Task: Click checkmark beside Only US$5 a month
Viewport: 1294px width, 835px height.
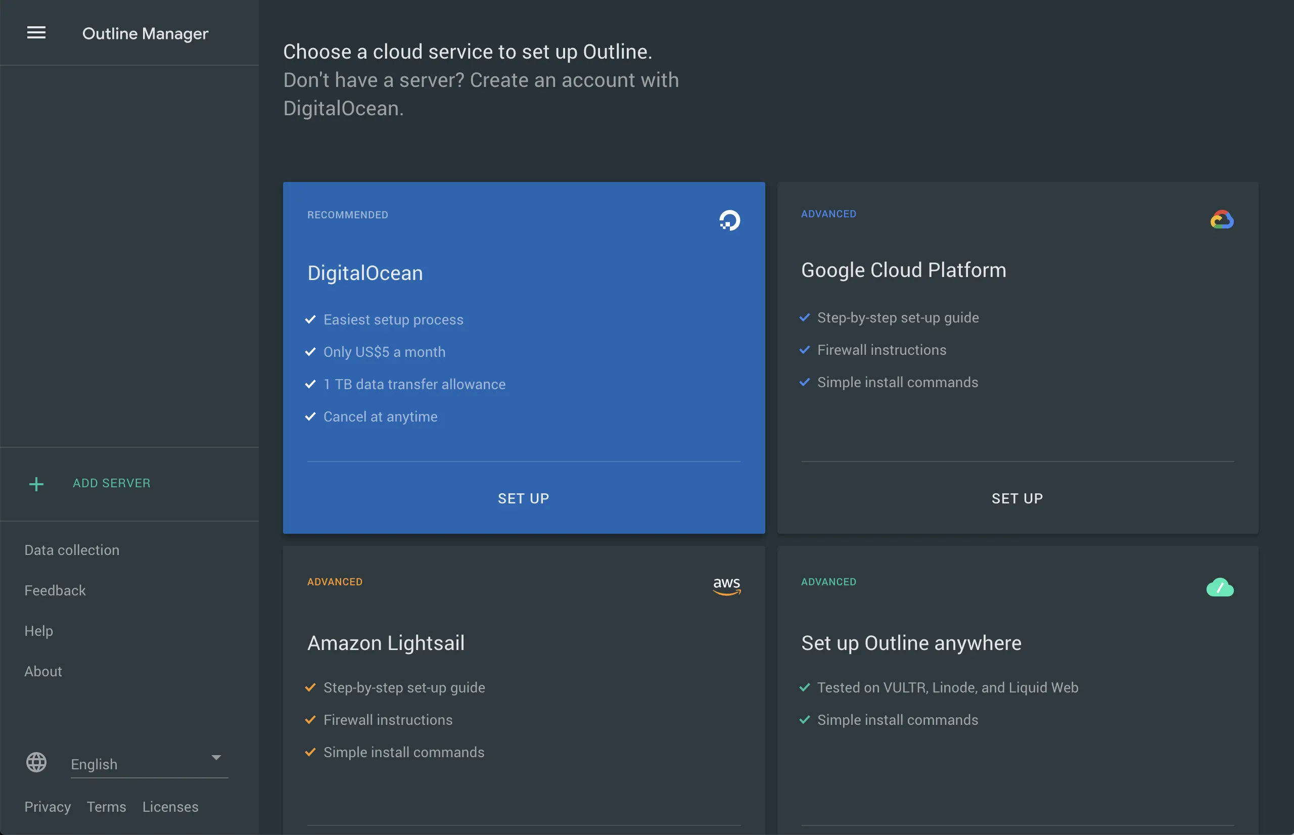Action: pyautogui.click(x=310, y=352)
